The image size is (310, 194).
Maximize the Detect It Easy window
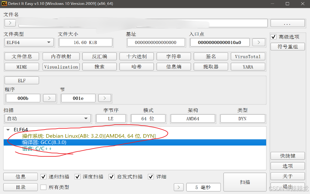[x=287, y=4]
